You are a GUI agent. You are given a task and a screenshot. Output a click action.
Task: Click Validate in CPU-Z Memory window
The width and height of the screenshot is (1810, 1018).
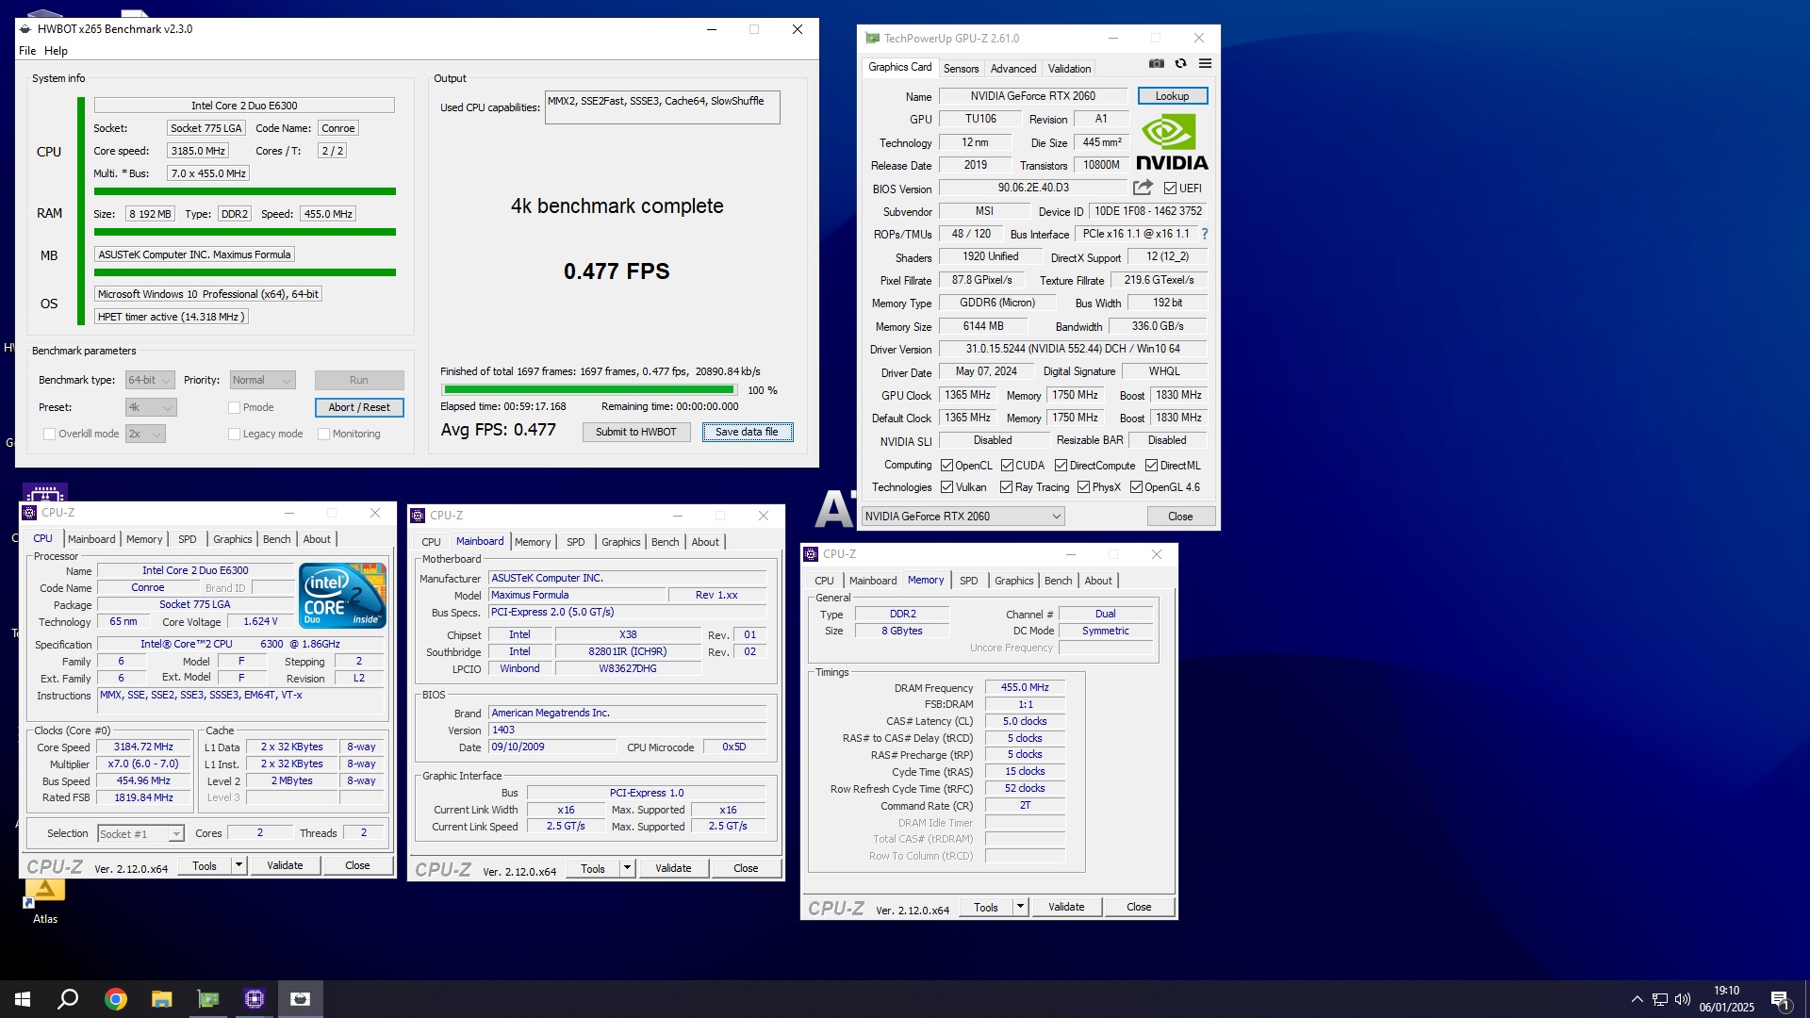pos(1066,907)
